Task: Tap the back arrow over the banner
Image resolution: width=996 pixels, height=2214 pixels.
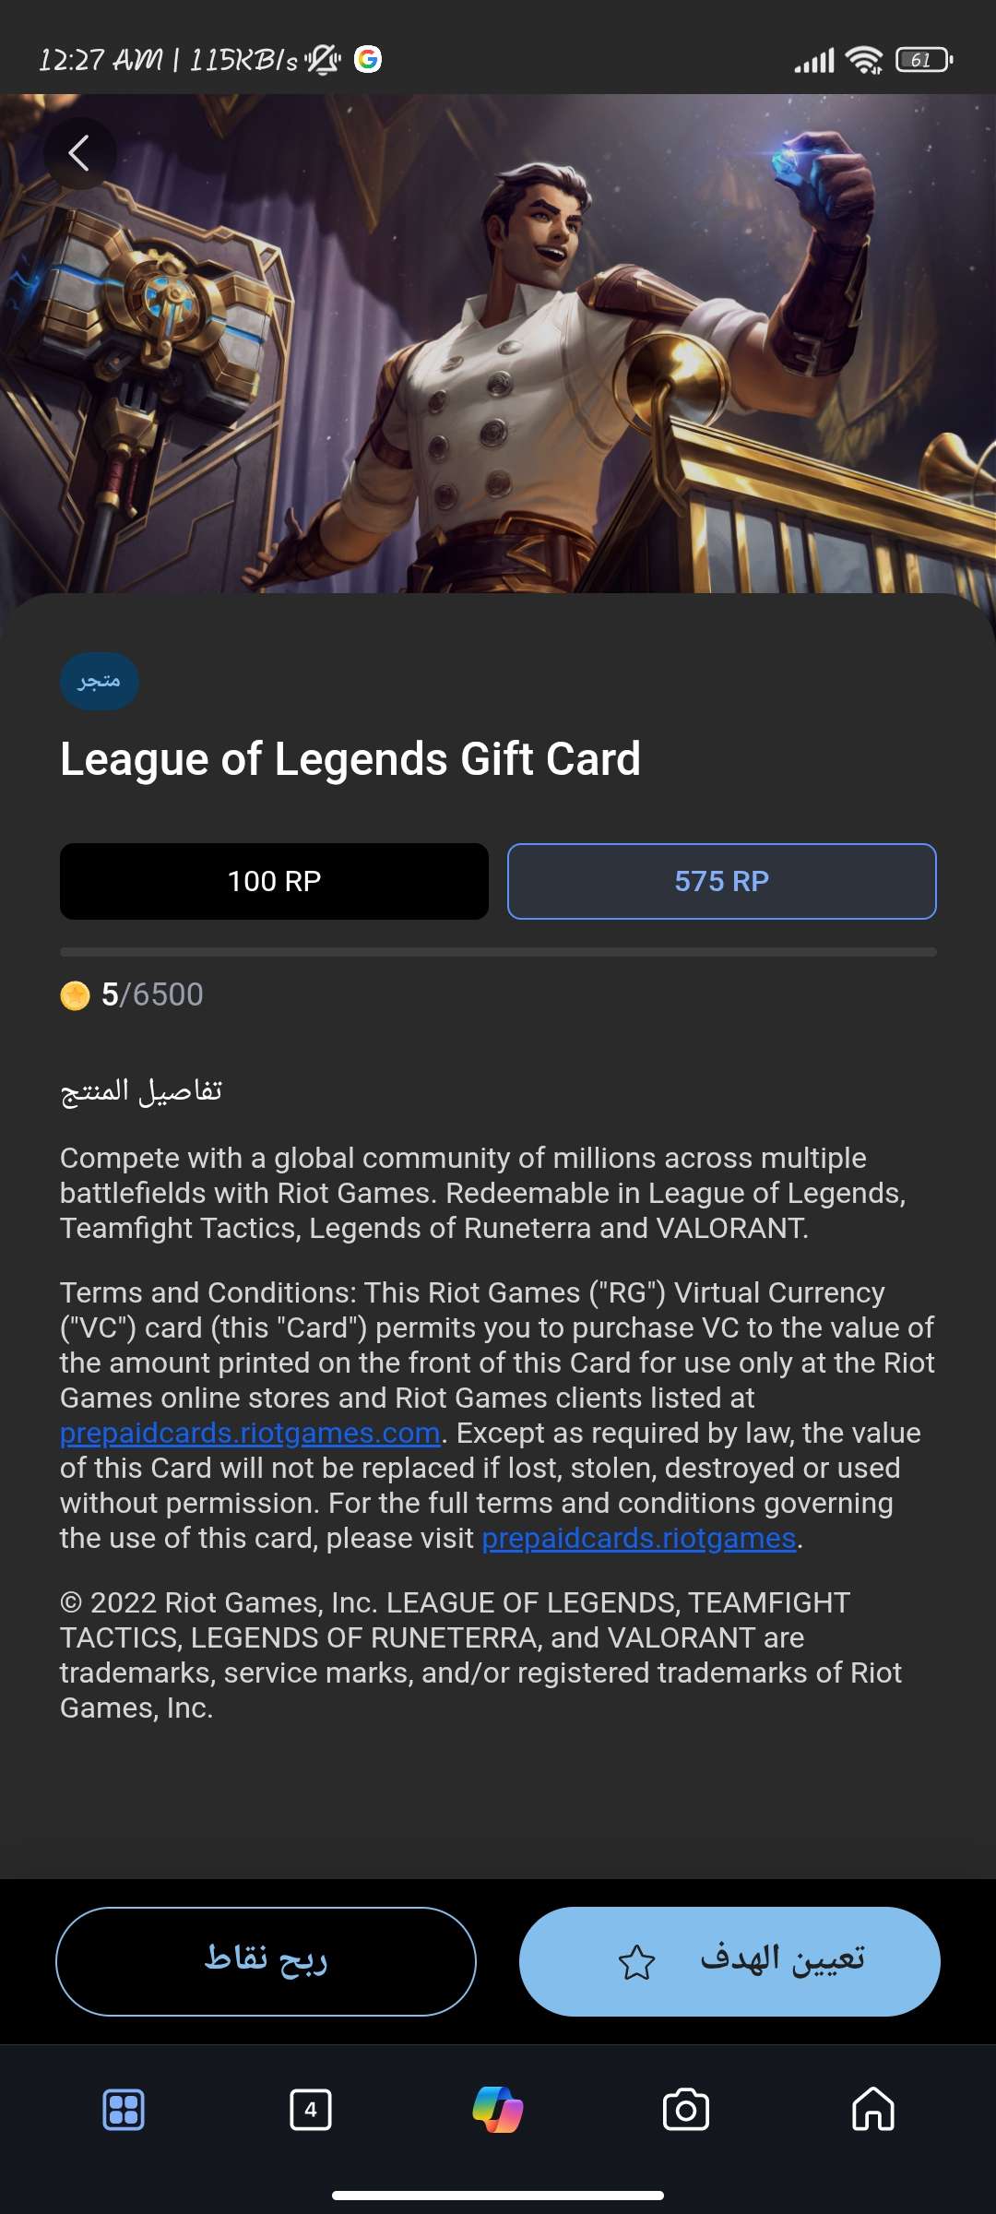Action: coord(80,153)
